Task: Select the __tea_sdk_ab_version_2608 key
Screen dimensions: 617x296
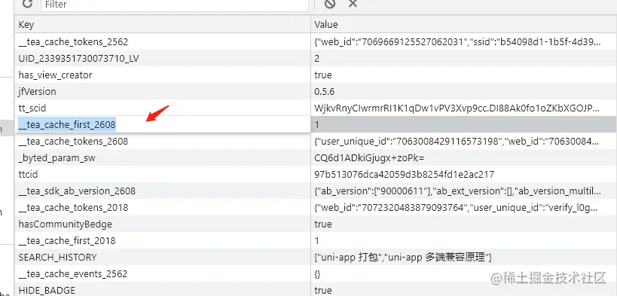Action: pos(77,191)
